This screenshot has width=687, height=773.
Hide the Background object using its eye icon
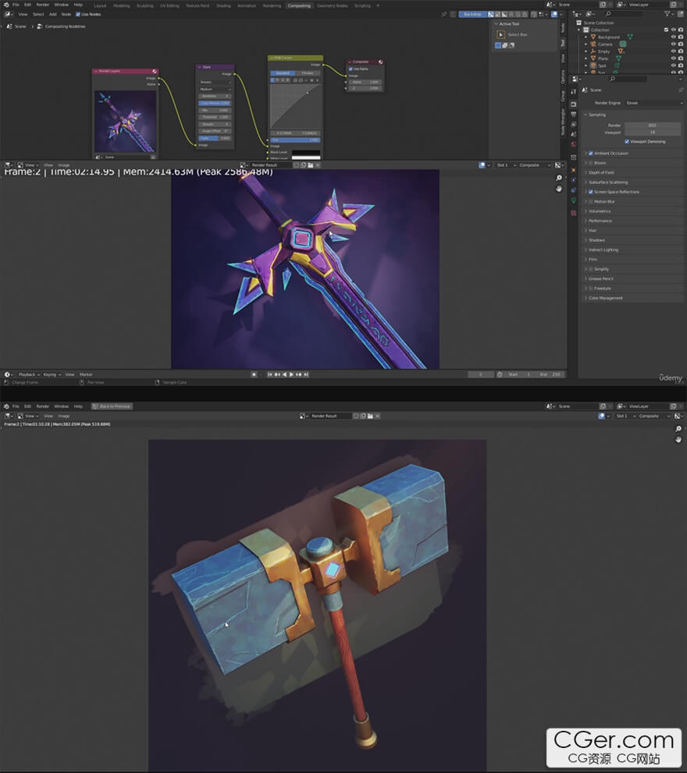pyautogui.click(x=673, y=37)
